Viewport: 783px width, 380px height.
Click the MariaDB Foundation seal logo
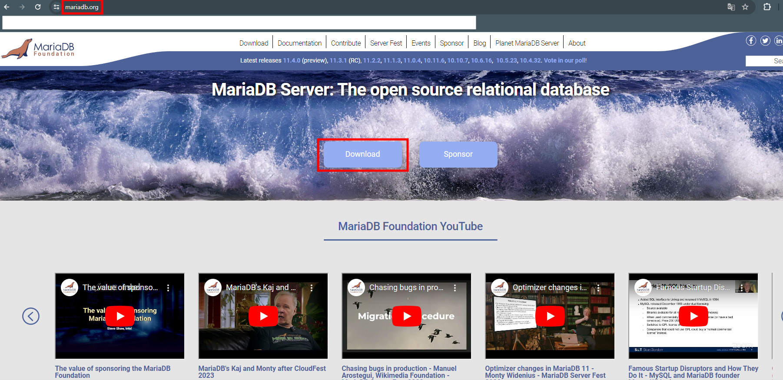[38, 49]
